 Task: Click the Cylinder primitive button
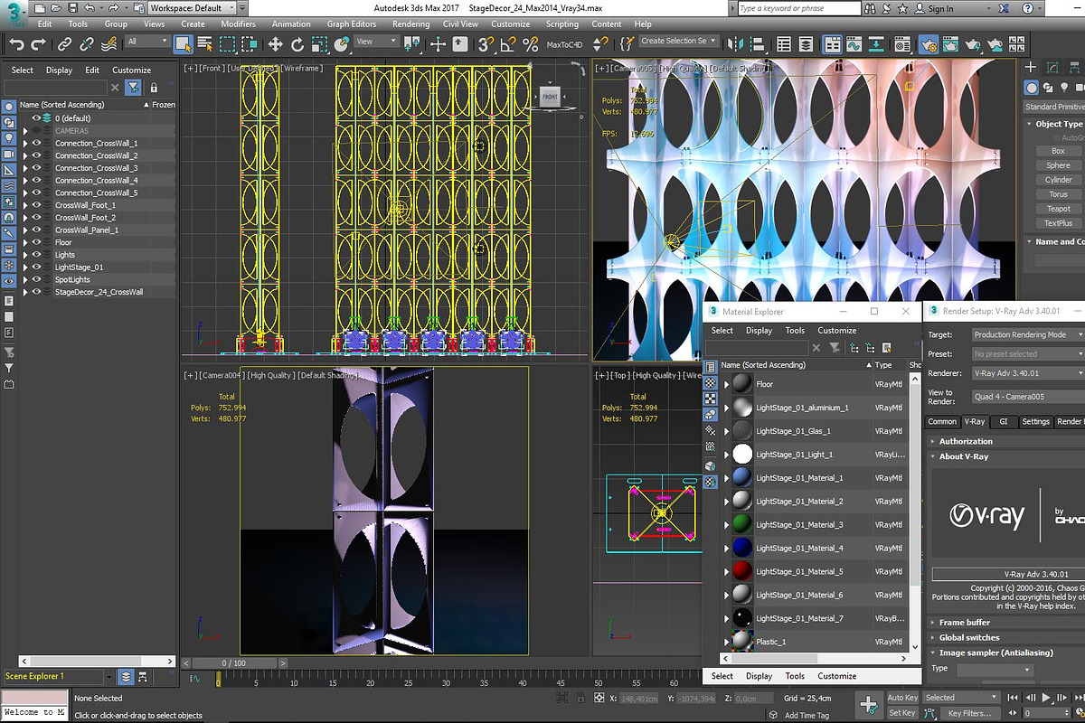(1058, 180)
